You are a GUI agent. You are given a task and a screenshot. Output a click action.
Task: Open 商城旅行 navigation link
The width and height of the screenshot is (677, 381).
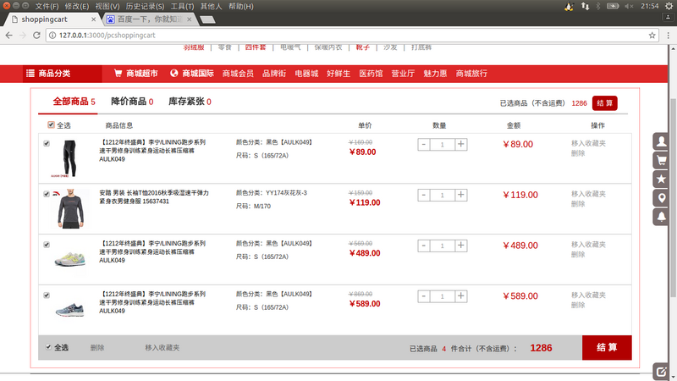[x=471, y=74]
